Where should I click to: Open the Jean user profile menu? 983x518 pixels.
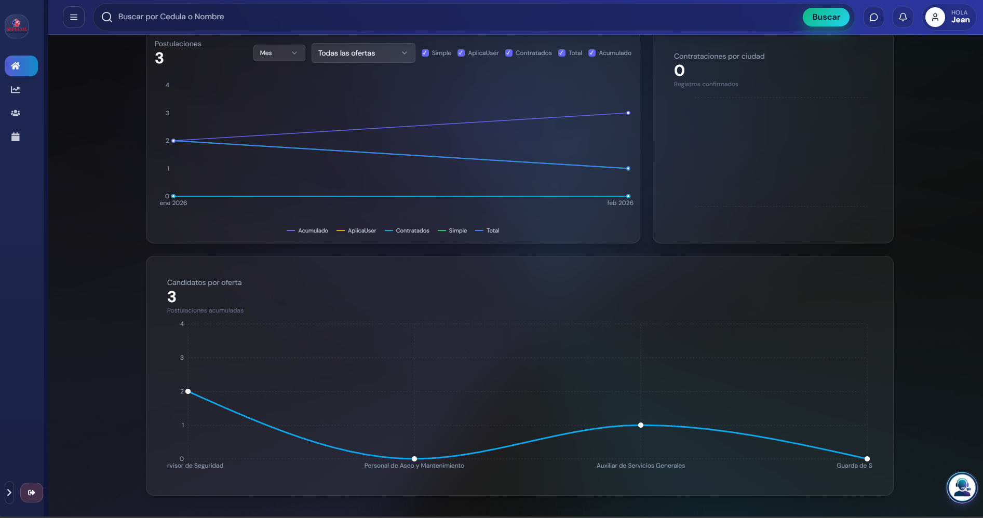pos(949,17)
